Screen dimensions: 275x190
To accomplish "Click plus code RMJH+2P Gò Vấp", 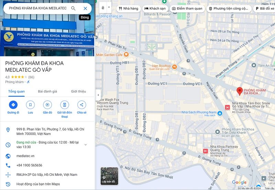I will pos(47,175).
